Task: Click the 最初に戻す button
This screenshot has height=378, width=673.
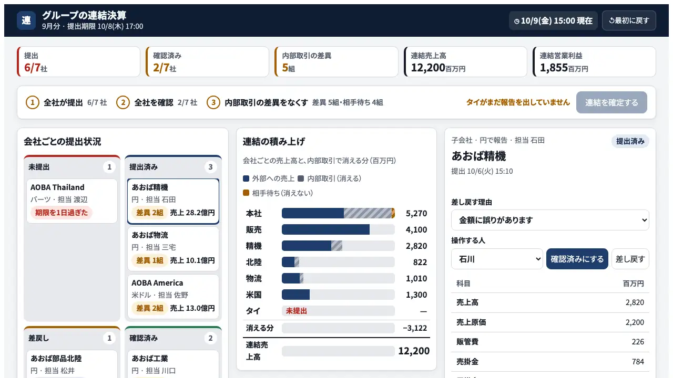Action: (x=629, y=20)
